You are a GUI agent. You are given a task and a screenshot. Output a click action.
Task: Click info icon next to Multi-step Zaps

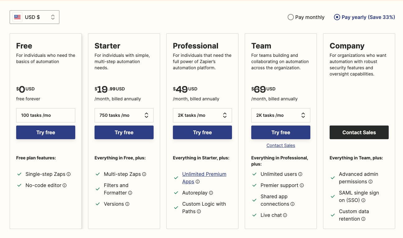(x=144, y=174)
